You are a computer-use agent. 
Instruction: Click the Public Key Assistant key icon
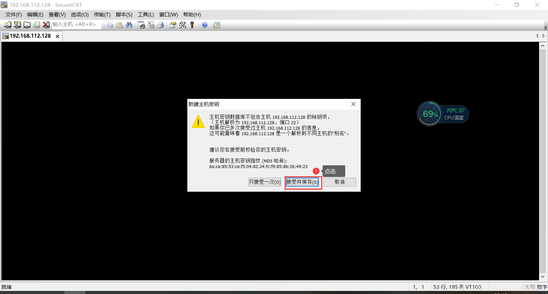pyautogui.click(x=192, y=25)
